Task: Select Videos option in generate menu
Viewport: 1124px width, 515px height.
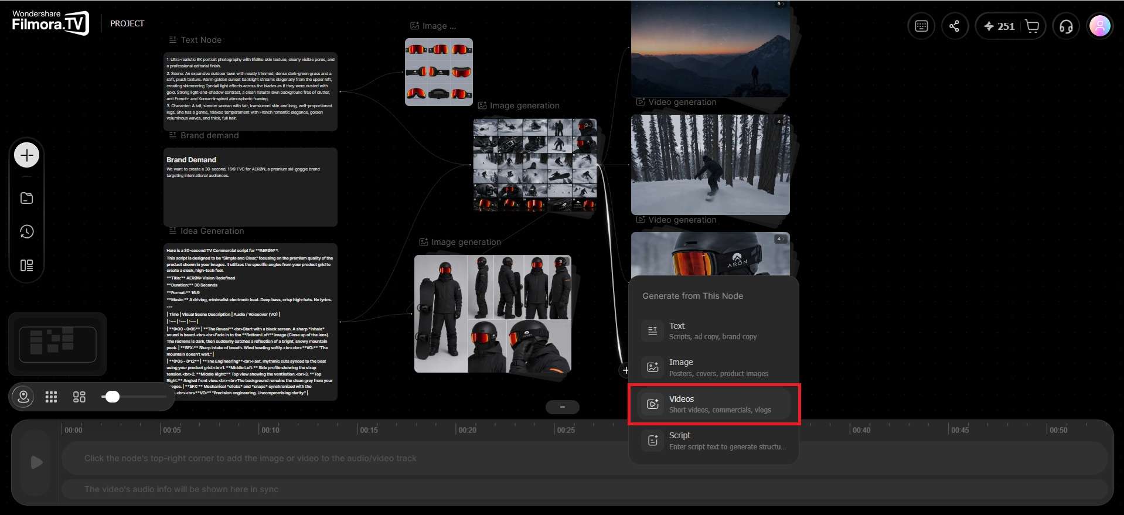Action: coord(714,404)
